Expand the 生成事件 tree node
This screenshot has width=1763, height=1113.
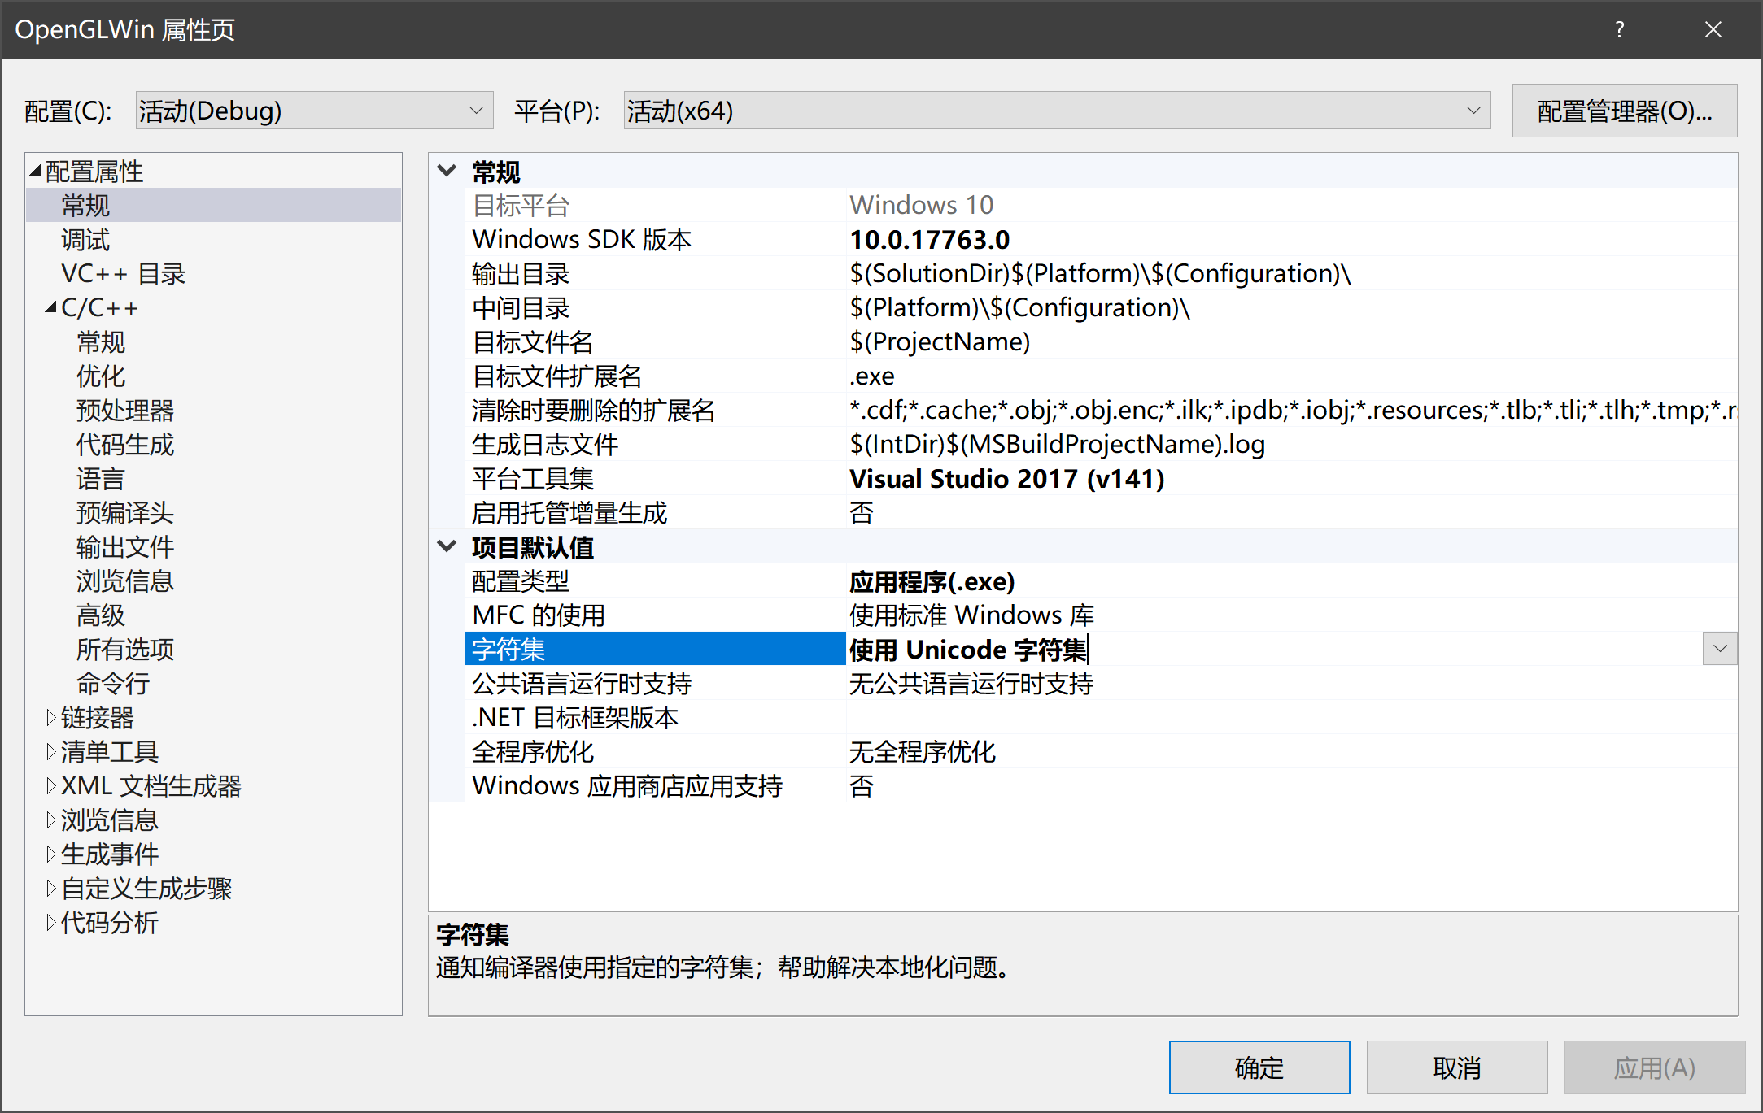pyautogui.click(x=50, y=854)
